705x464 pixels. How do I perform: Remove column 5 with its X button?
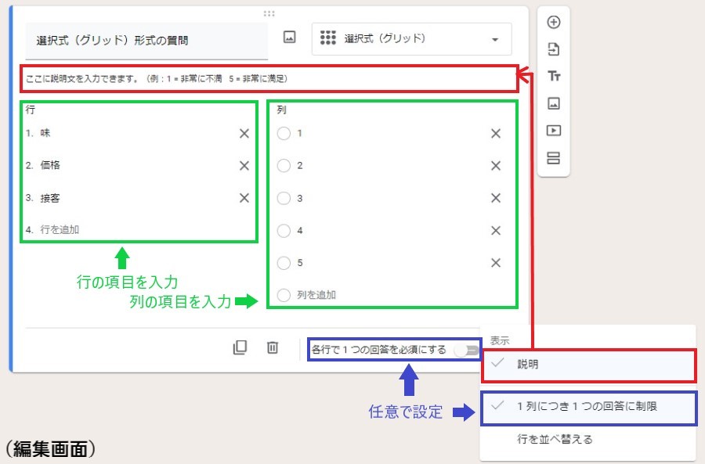click(x=495, y=263)
